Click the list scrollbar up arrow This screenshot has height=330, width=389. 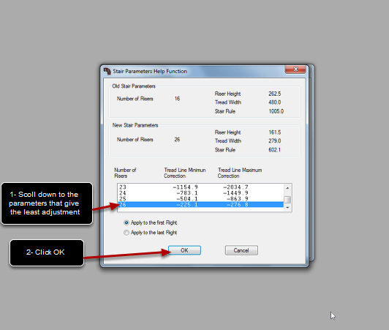(287, 188)
